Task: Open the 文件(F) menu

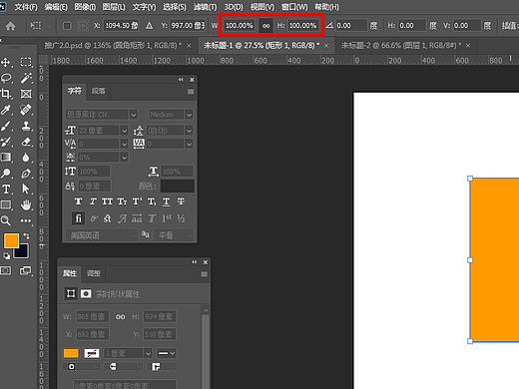Action: [x=26, y=7]
